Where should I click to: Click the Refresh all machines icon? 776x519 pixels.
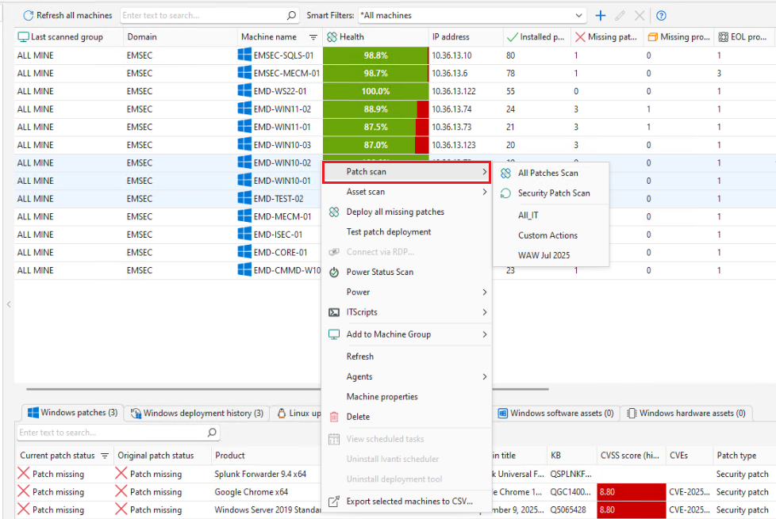click(29, 15)
